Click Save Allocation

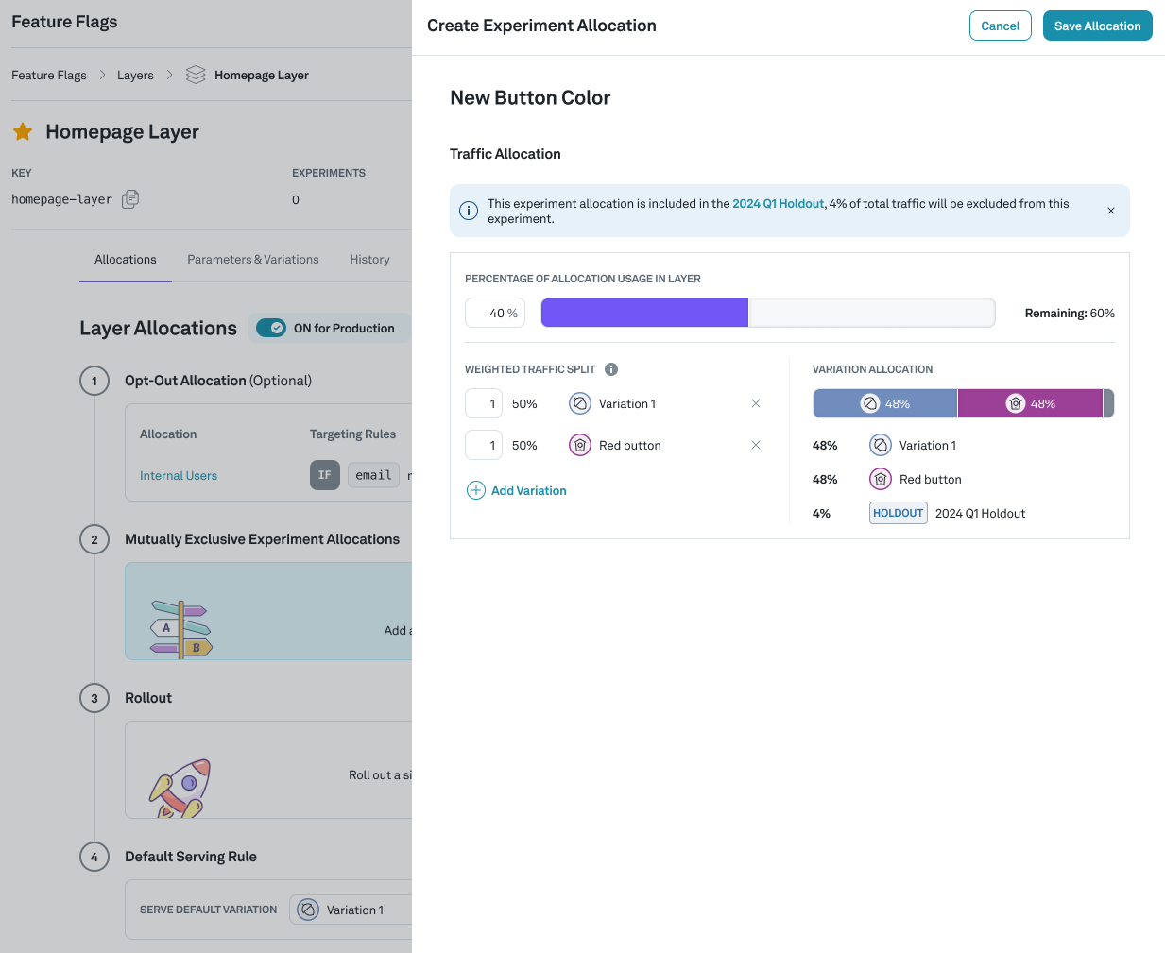click(x=1097, y=26)
